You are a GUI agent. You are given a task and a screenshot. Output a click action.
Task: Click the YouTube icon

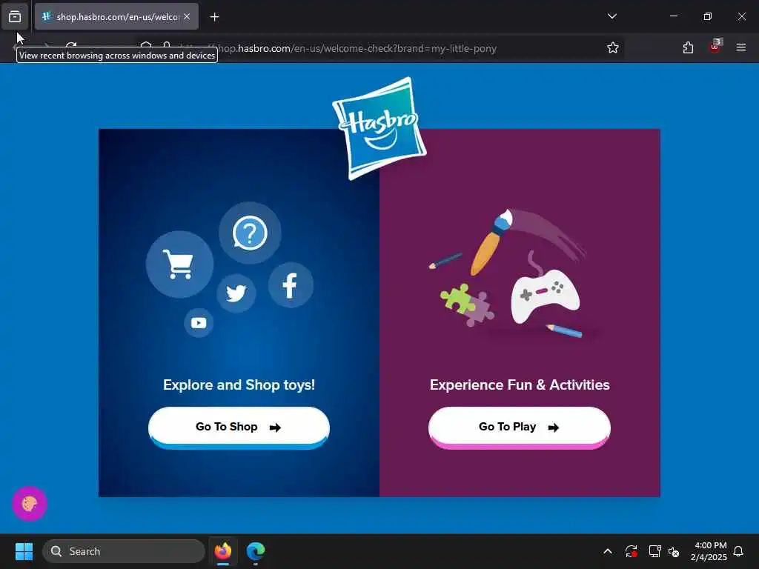(199, 323)
